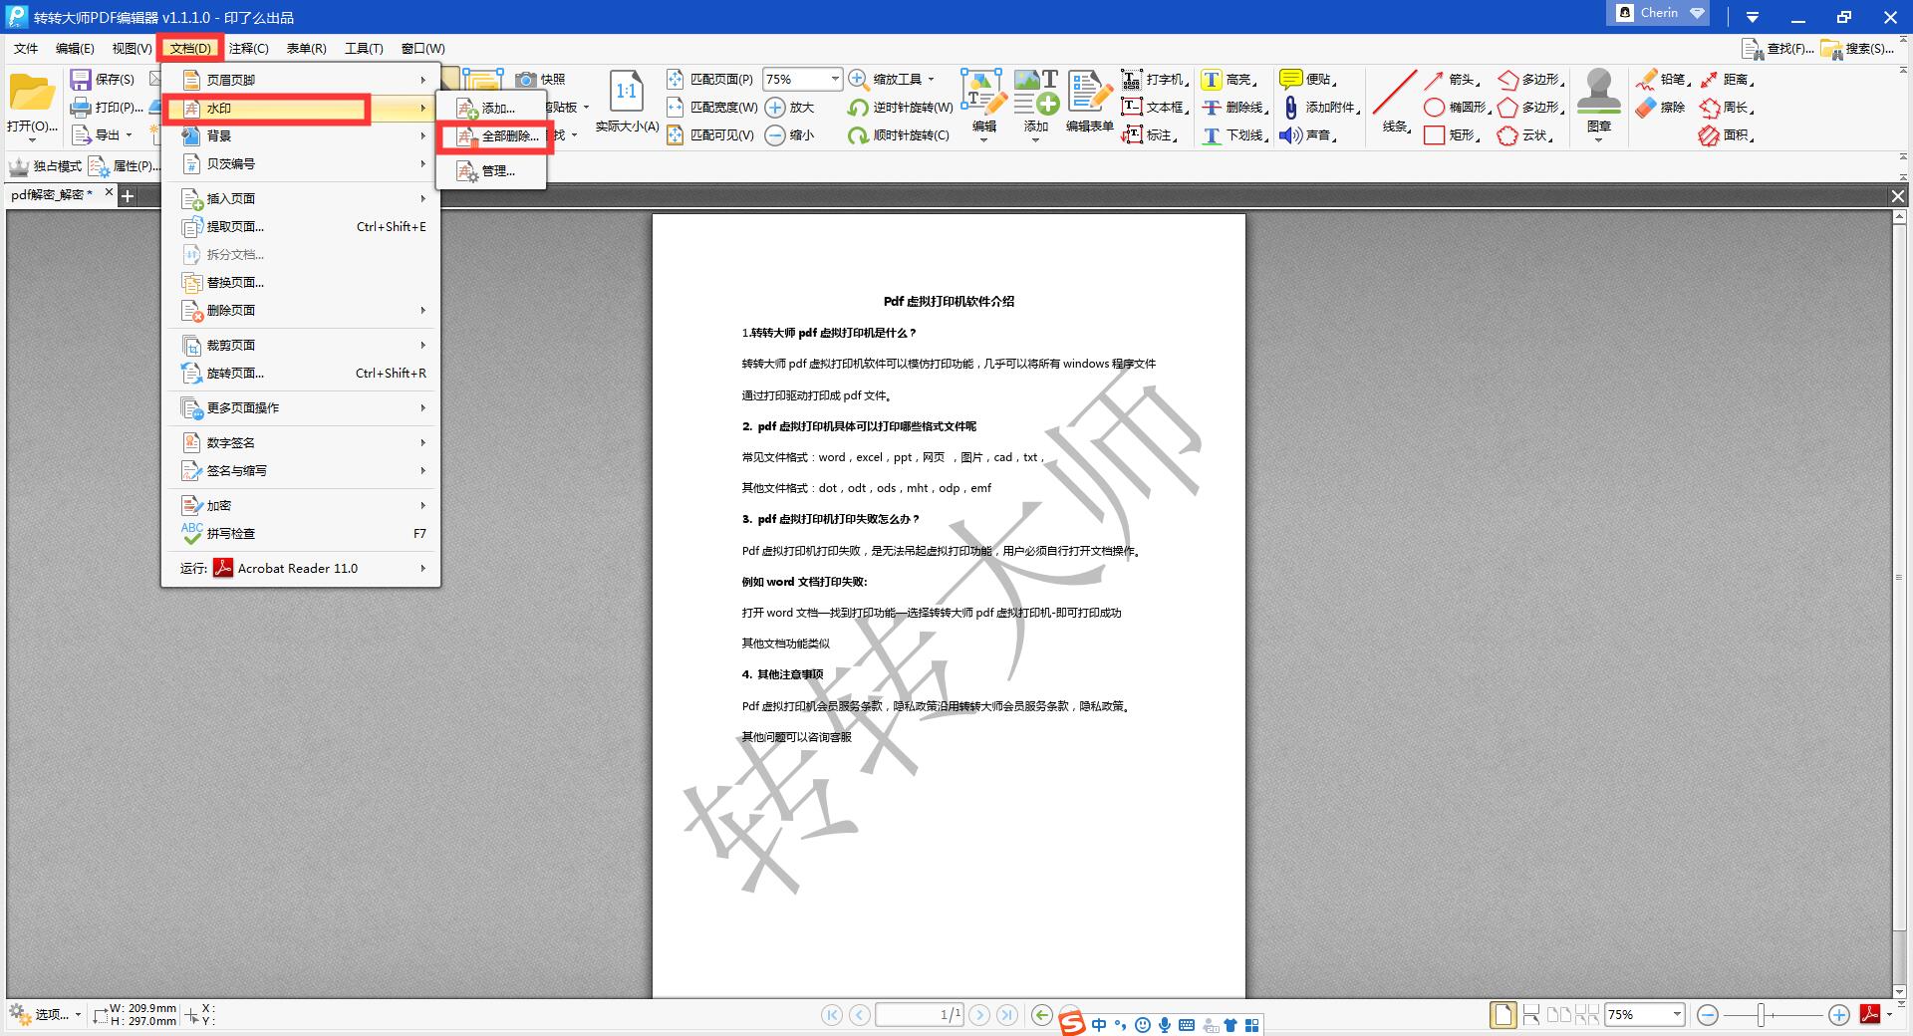Go back with the green arrow button
The width and height of the screenshot is (1913, 1036).
point(1041,1015)
